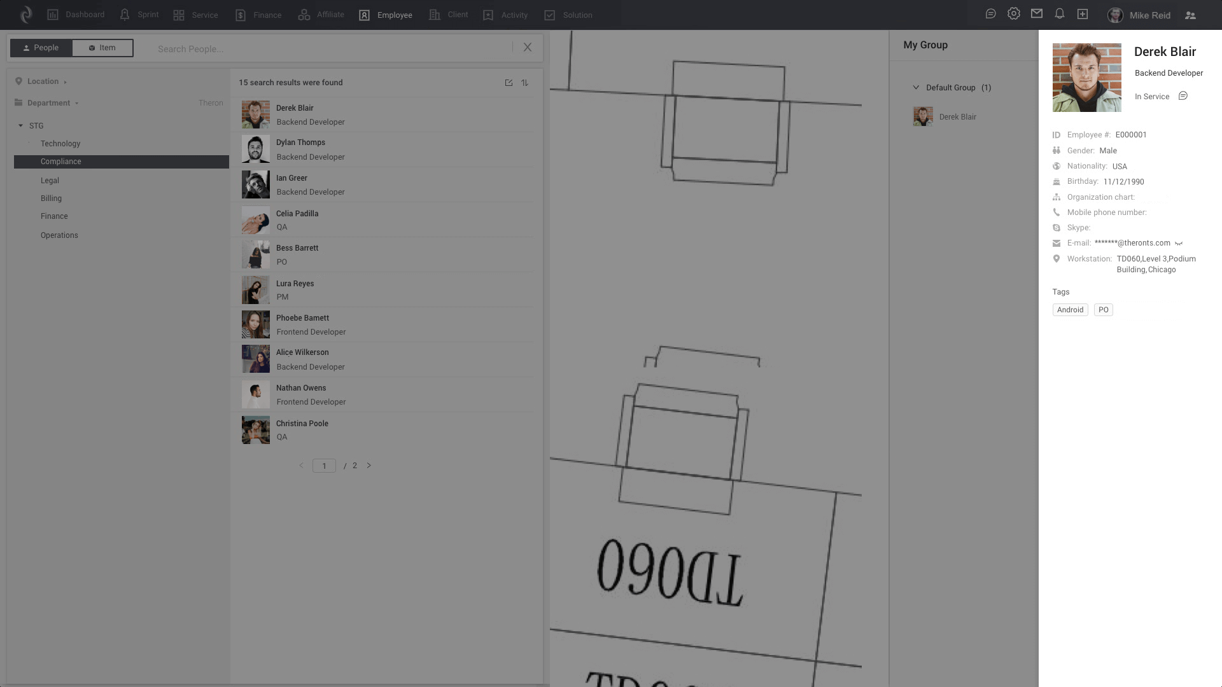Collapse Default Group in the My Group panel

click(x=916, y=88)
